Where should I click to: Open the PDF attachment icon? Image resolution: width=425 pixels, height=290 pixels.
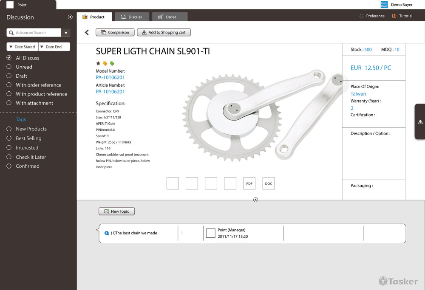point(249,183)
